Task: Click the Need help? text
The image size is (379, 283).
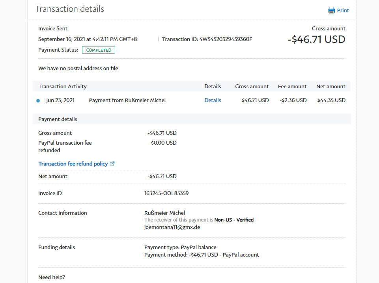Action: pos(52,277)
